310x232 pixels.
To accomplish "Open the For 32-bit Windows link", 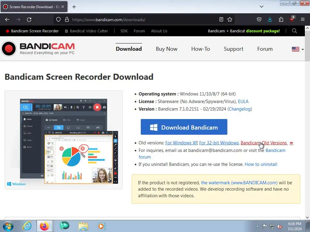I will (x=219, y=143).
